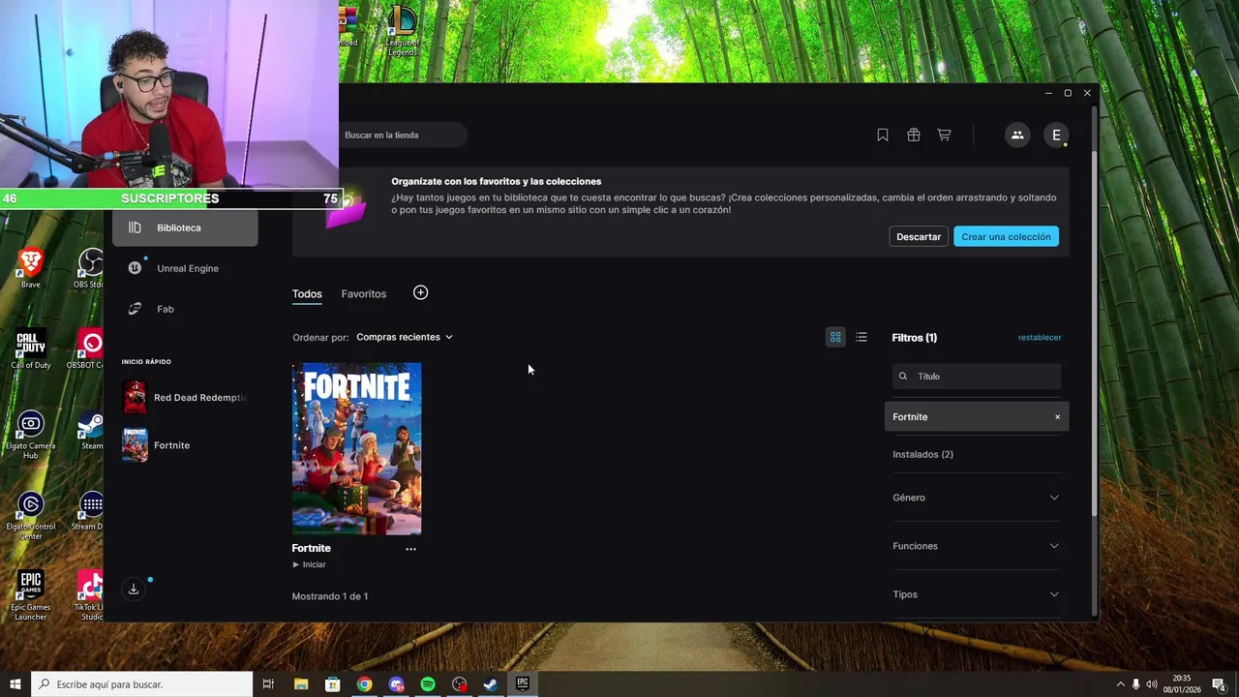Click the Biblioteca library icon
The image size is (1239, 697).
pos(135,227)
